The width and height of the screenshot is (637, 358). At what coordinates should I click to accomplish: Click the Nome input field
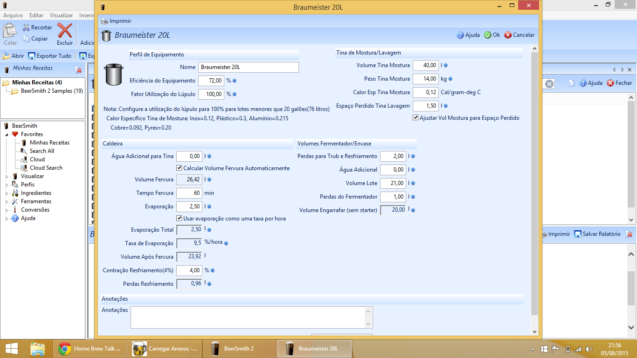point(248,67)
